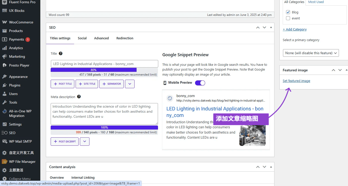Viewport: 348px width, 186px height.
Task: Click the Plugins icon in sidebar
Action: point(4,85)
